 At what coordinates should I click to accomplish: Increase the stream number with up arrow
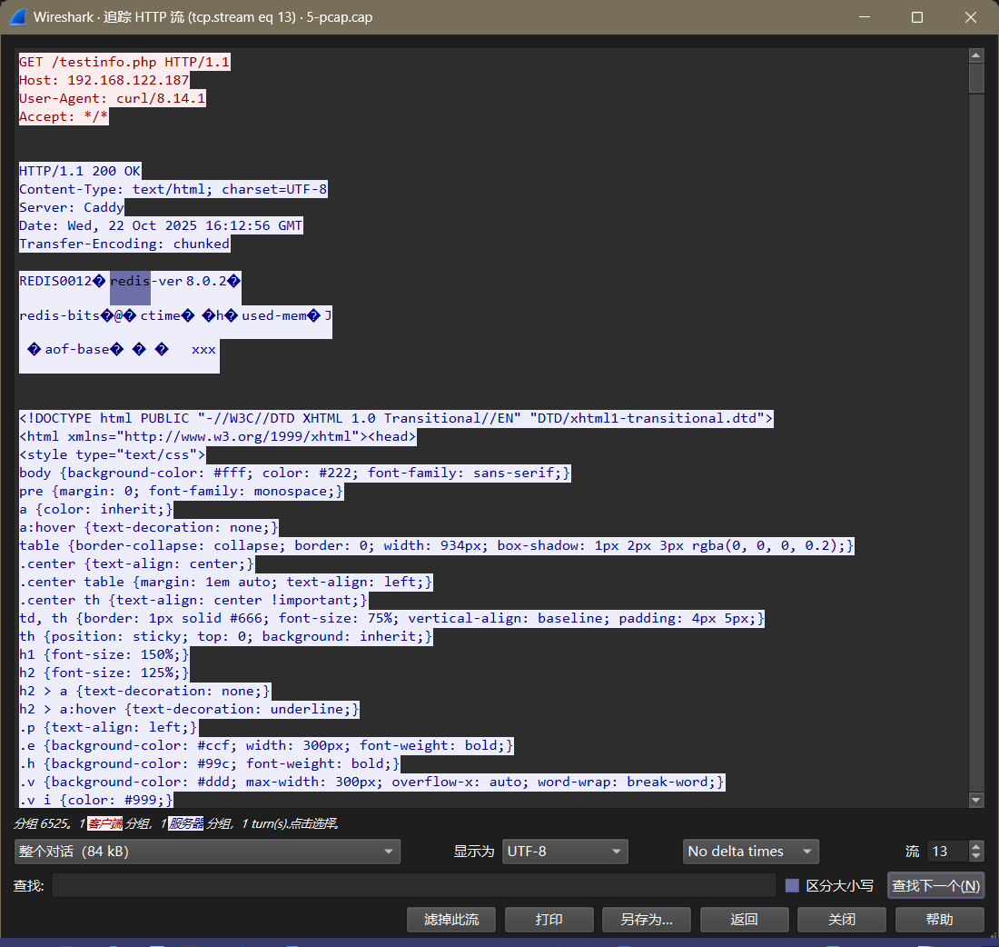click(x=975, y=845)
